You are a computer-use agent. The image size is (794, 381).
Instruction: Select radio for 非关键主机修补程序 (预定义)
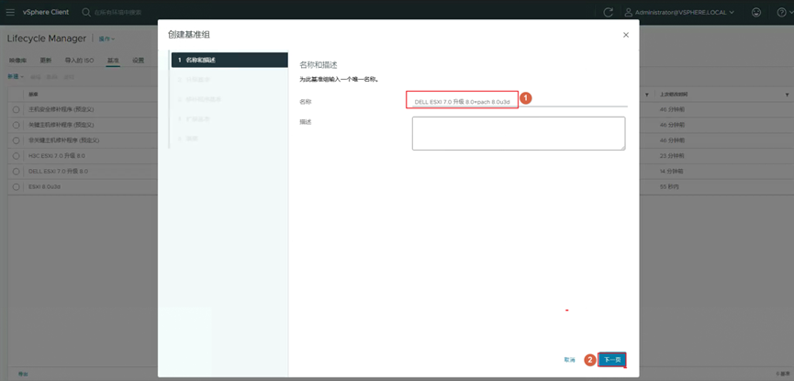coord(17,140)
